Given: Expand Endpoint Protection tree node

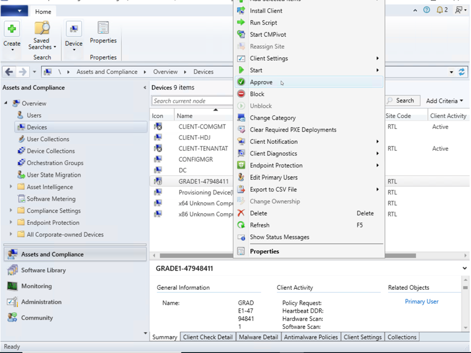Looking at the screenshot, I should (11, 222).
